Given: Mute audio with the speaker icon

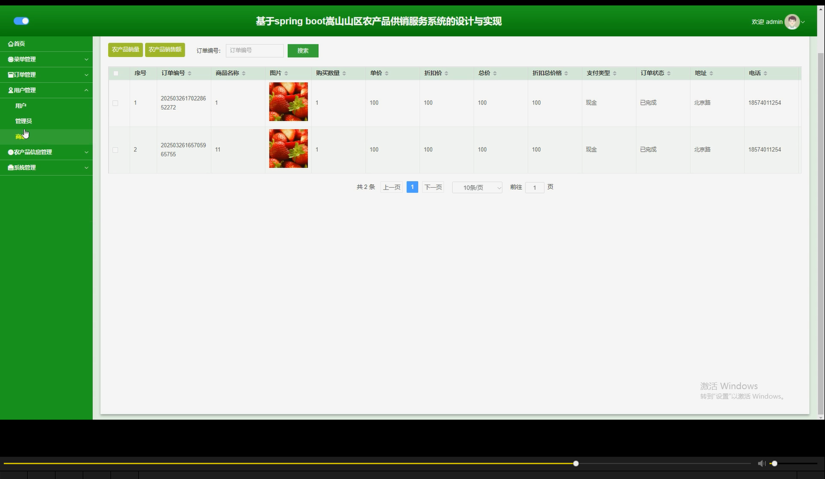Looking at the screenshot, I should click(761, 463).
